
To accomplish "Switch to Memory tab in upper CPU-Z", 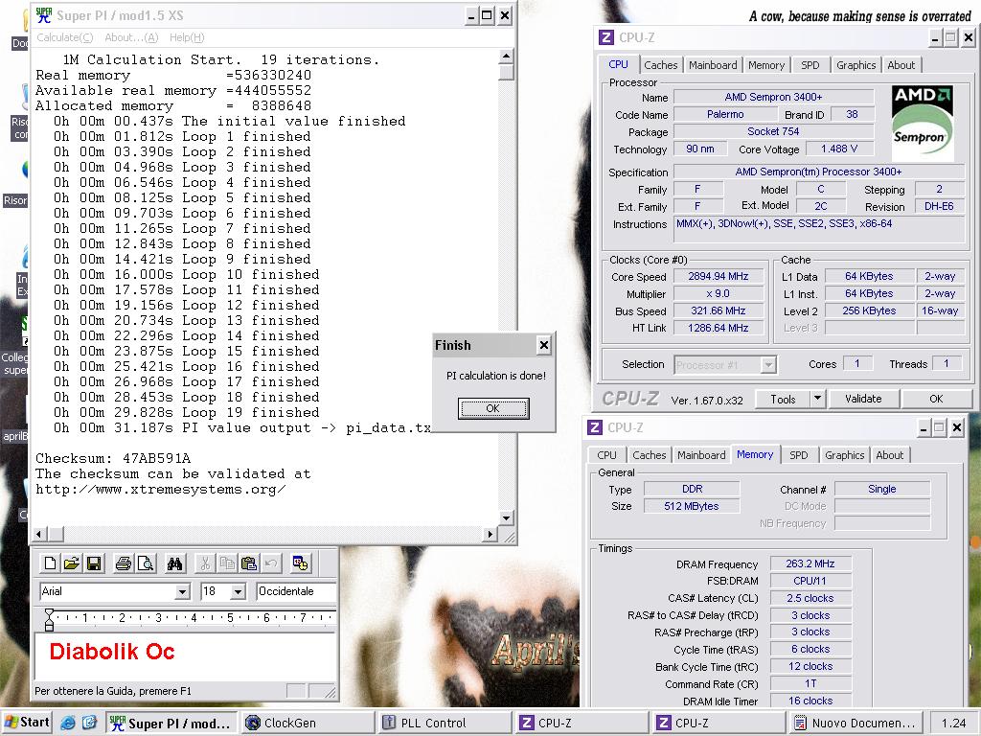I will point(765,65).
